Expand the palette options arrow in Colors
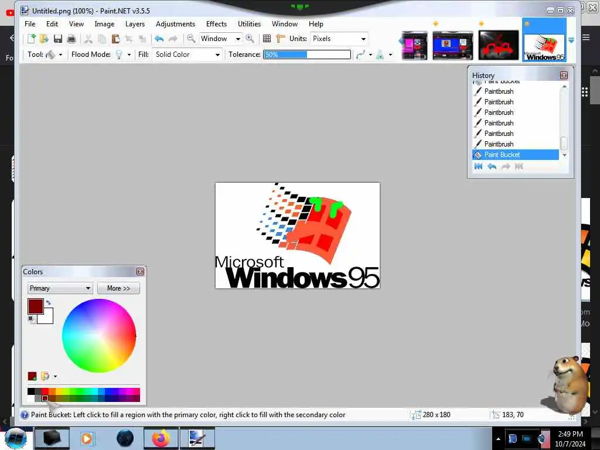The height and width of the screenshot is (450, 600). pos(55,377)
